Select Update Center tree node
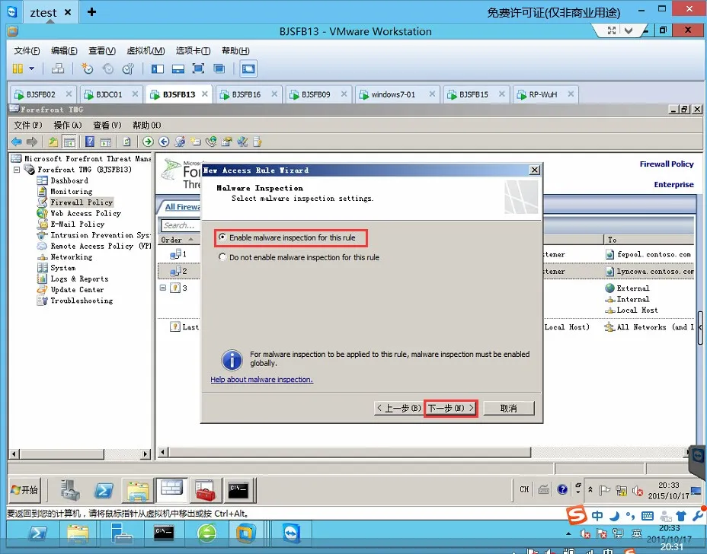This screenshot has height=554, width=707. point(77,290)
